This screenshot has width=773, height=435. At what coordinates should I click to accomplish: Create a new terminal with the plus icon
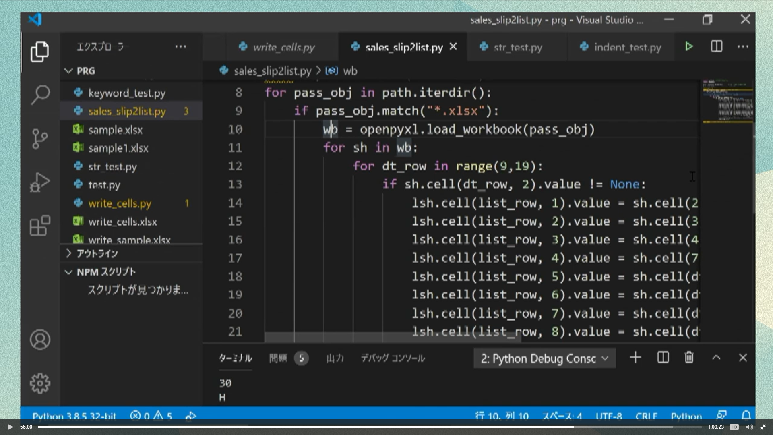point(635,358)
